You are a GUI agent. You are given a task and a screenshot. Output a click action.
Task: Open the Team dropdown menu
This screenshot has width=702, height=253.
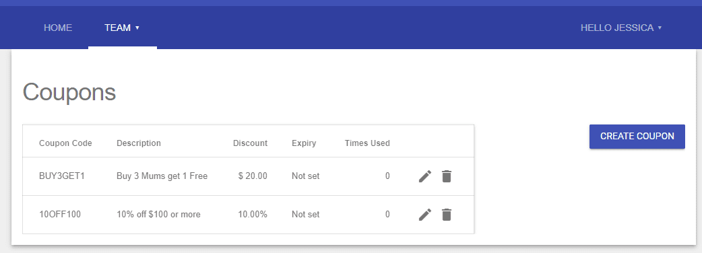pos(122,28)
